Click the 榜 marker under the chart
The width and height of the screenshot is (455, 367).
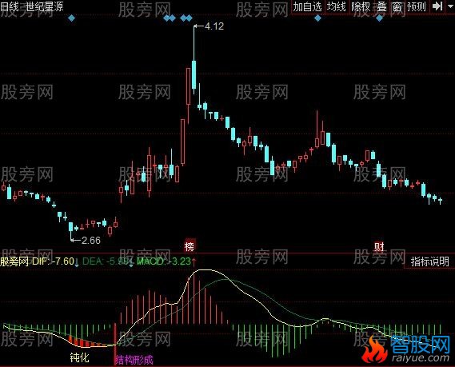[x=190, y=246]
